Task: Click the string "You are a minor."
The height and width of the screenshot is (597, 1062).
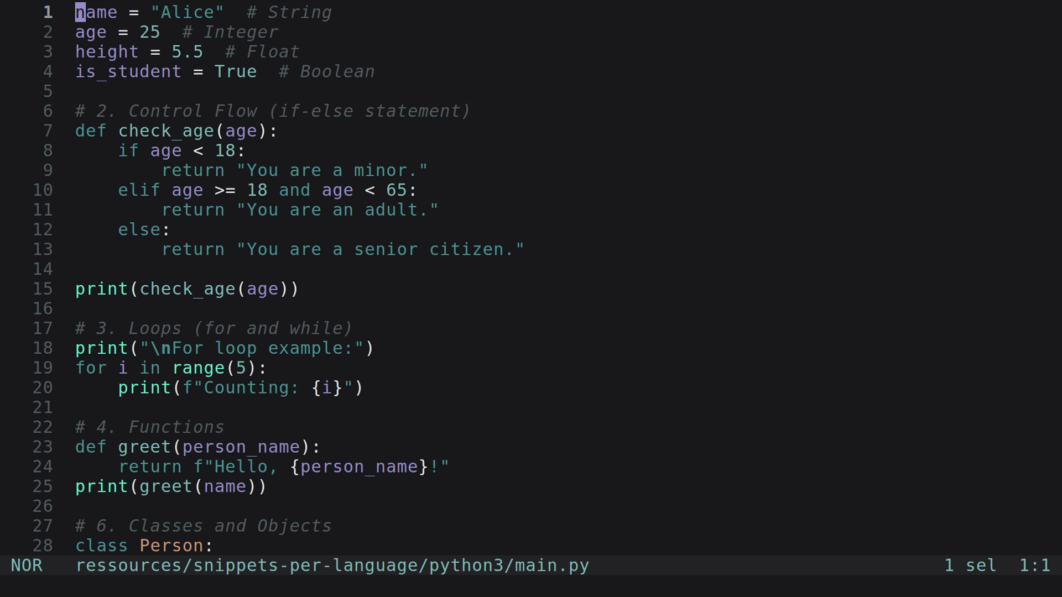Action: click(332, 170)
